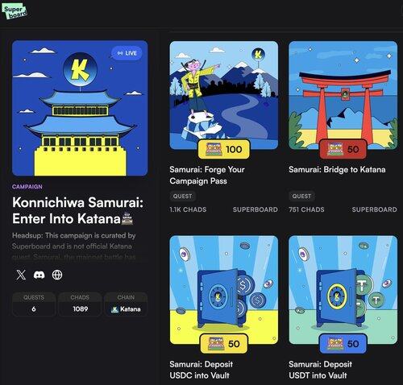Click the USDC vault safe thumbnail
This screenshot has width=403, height=385.
[x=224, y=290]
